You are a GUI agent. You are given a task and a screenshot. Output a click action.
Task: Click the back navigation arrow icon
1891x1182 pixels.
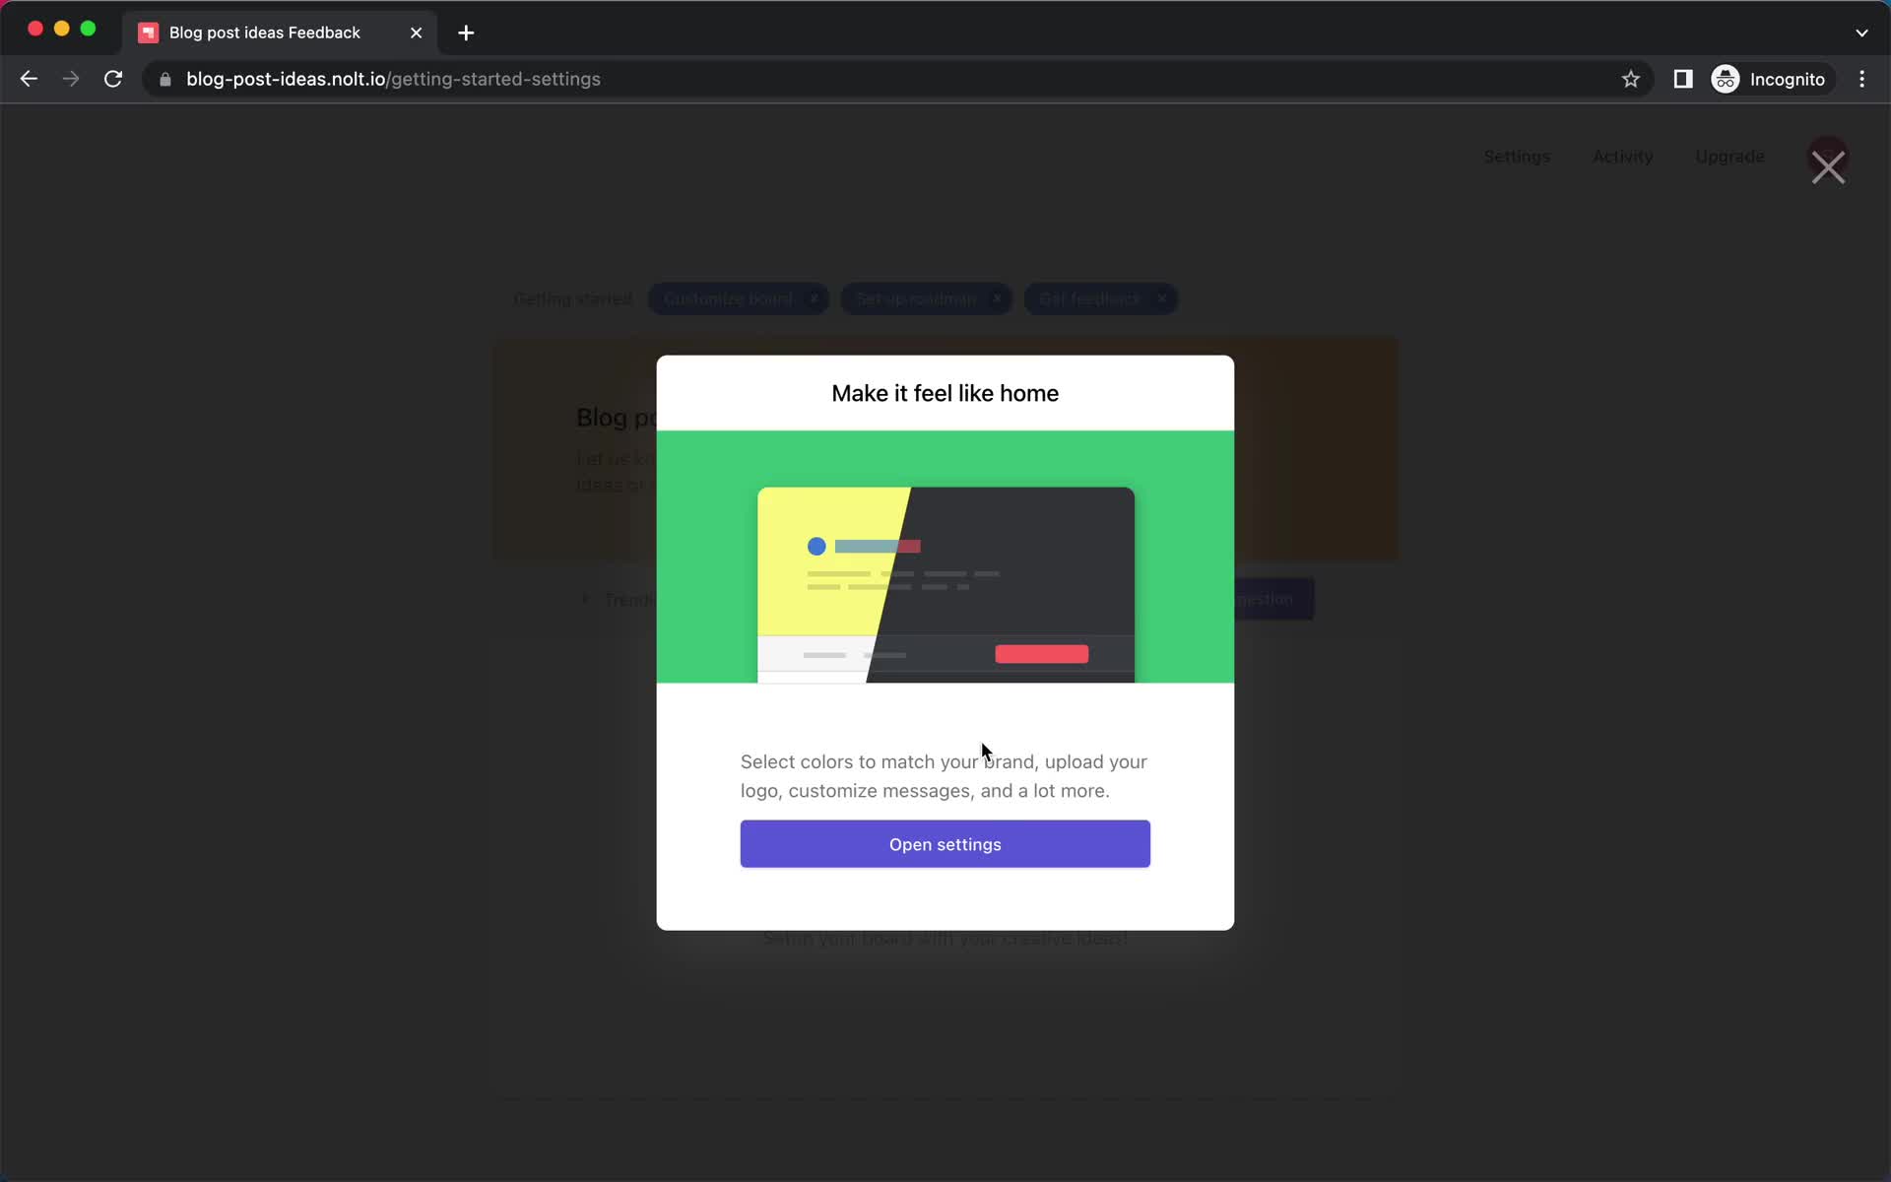pyautogui.click(x=28, y=78)
